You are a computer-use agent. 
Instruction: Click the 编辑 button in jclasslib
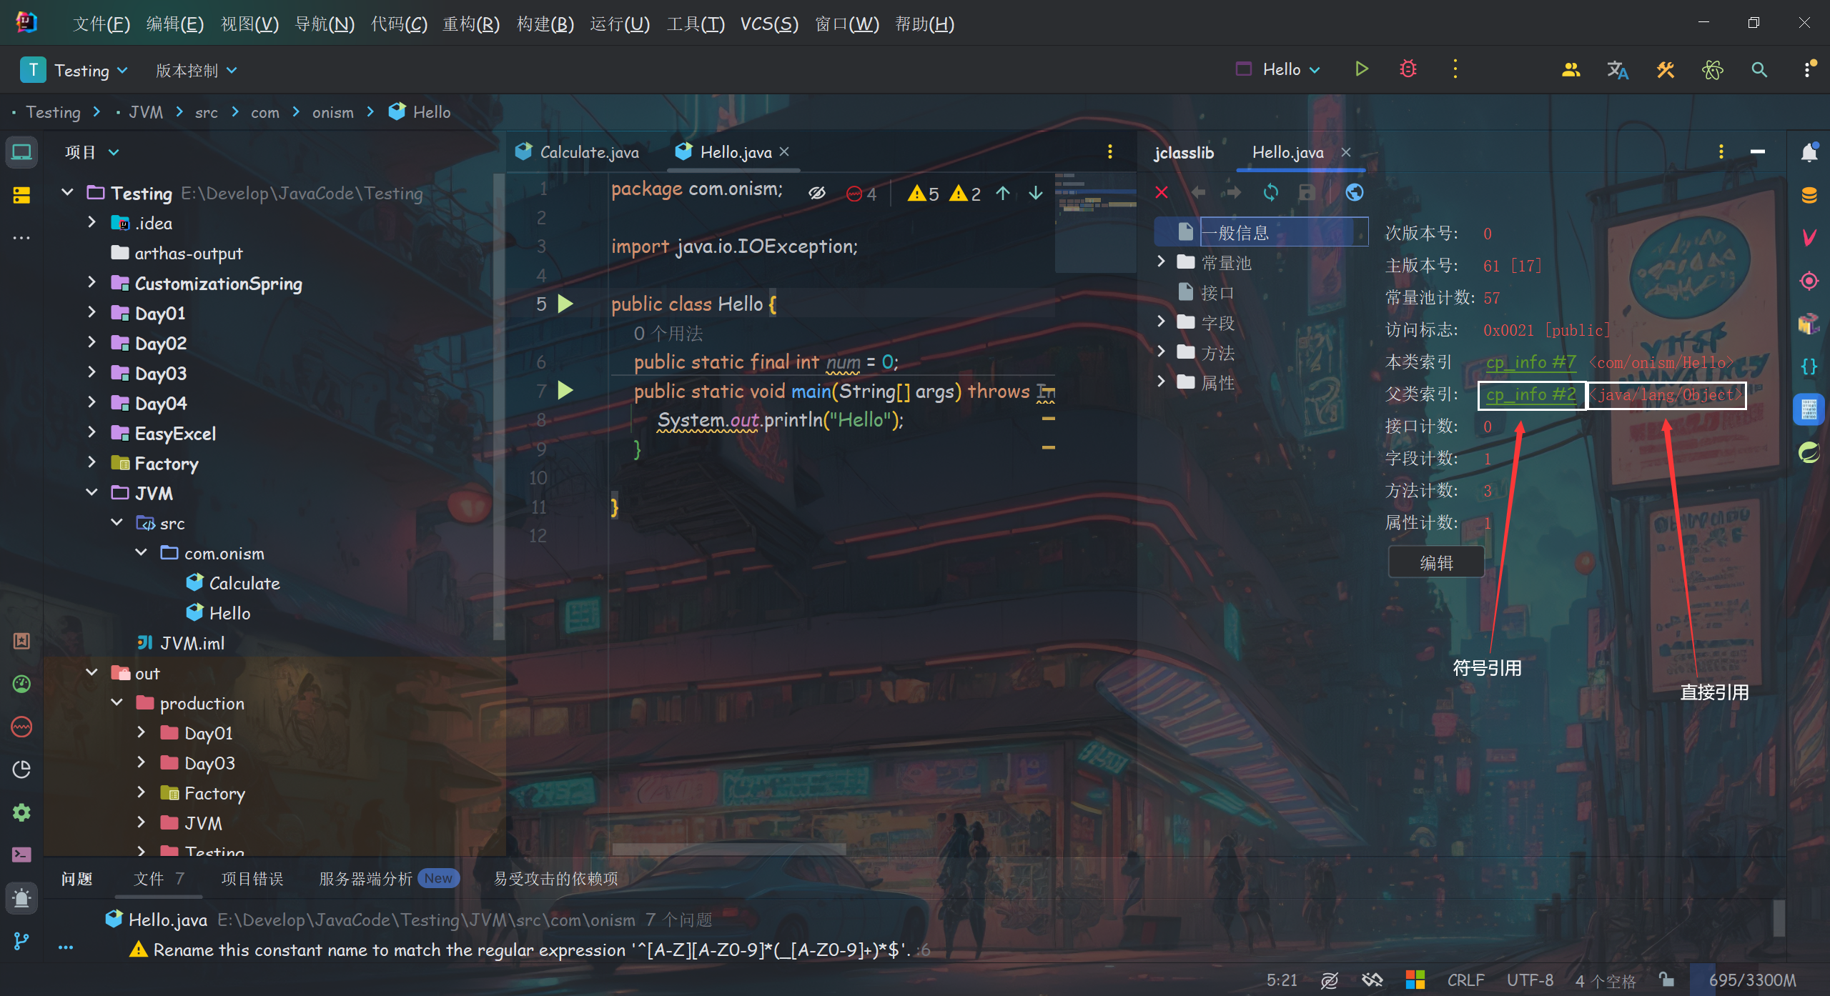click(1435, 563)
